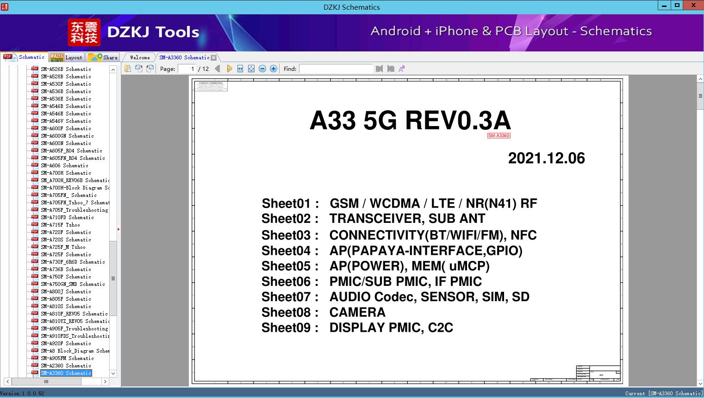Switch to the Layout tab

[67, 57]
